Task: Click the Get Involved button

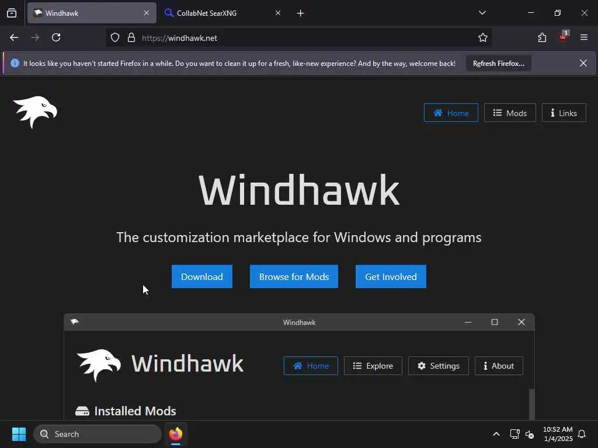Action: (391, 276)
